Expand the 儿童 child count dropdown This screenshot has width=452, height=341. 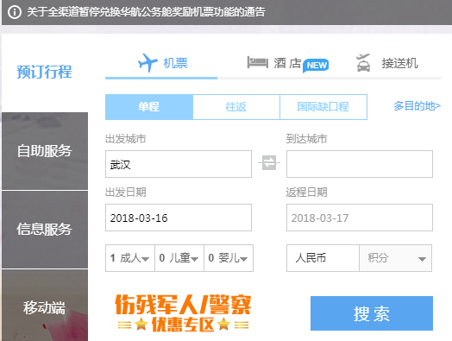click(x=179, y=258)
